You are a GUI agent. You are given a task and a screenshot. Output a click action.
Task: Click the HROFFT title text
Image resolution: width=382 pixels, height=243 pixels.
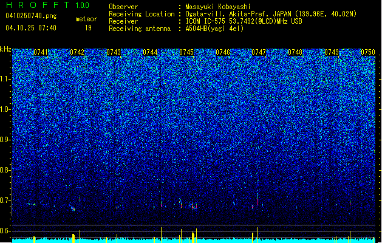[38, 5]
